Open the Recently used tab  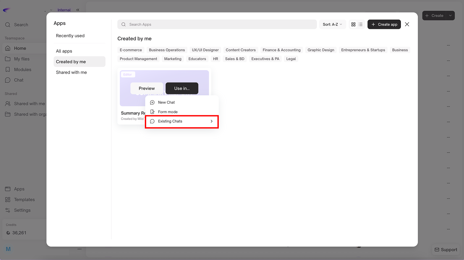[70, 36]
